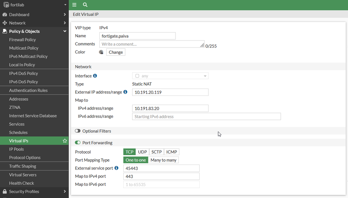Open the Interface dropdown showing any
This screenshot has height=198, width=348.
(x=170, y=76)
